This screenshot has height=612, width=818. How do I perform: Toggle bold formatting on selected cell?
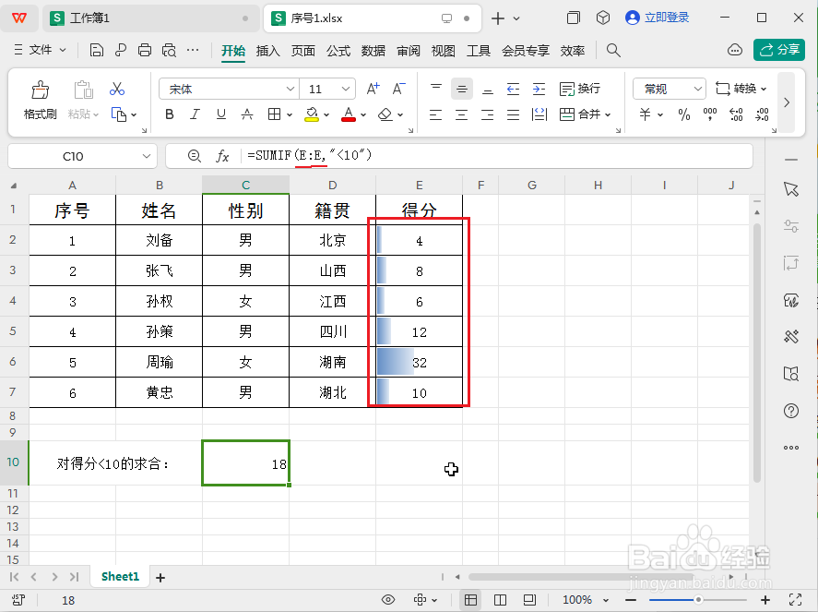168,114
